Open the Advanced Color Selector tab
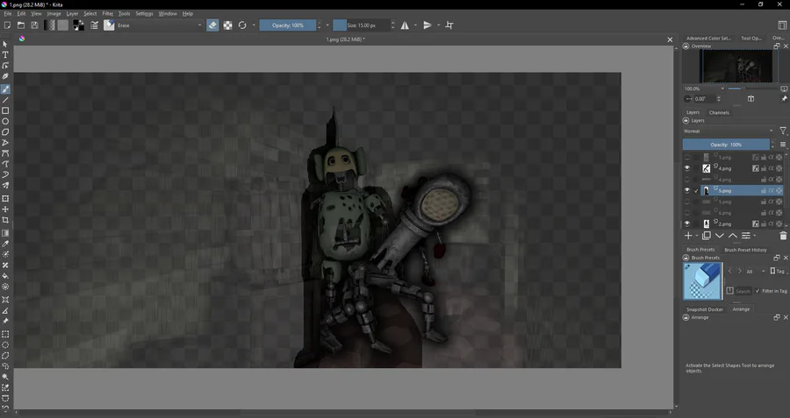 708,39
